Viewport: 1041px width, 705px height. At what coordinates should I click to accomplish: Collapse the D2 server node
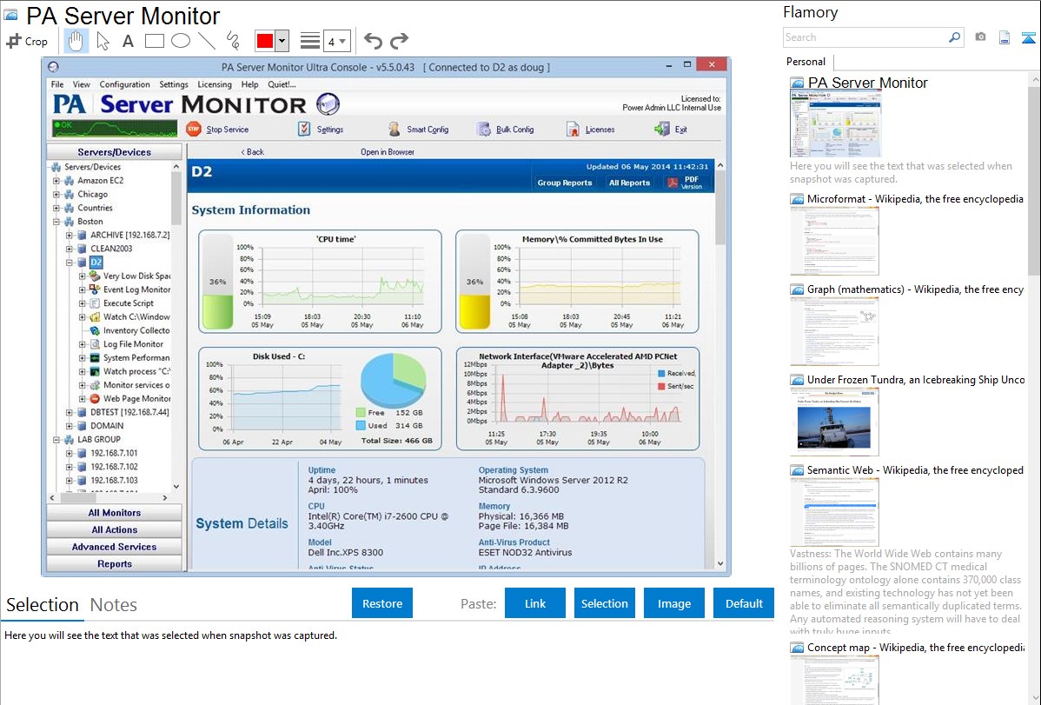click(69, 263)
